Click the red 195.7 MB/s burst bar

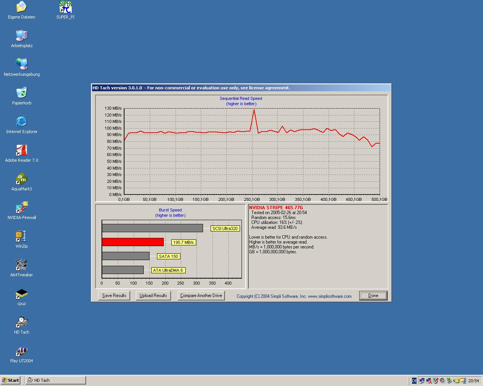pyautogui.click(x=133, y=242)
